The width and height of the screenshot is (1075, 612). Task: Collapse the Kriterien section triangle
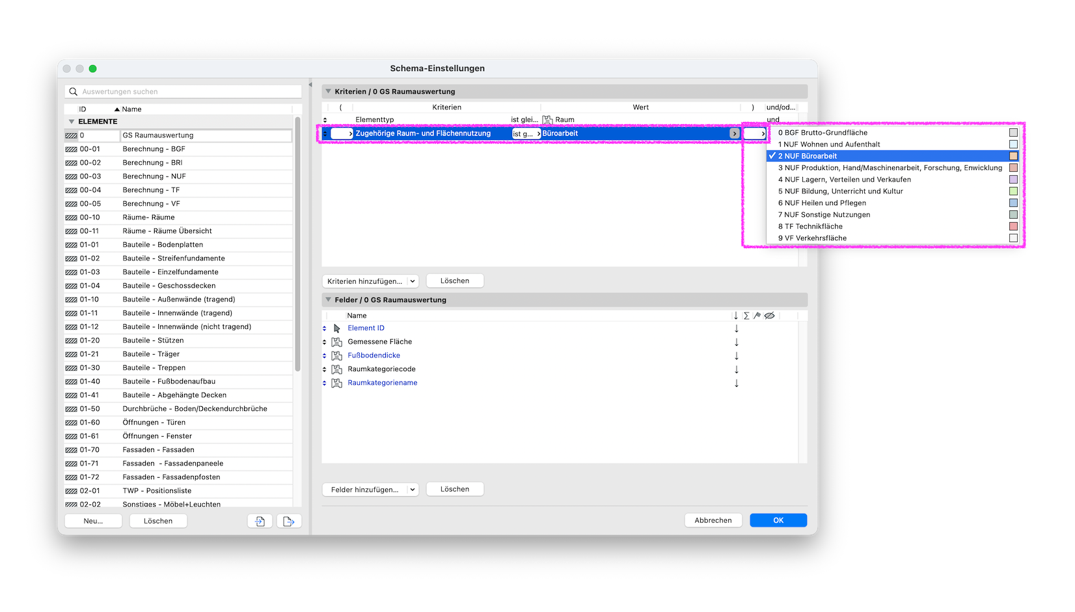pos(328,92)
